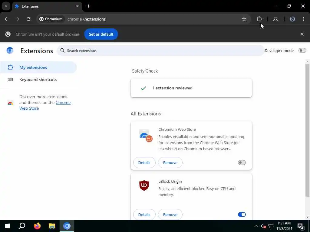The image size is (310, 232).
Task: Open File Explorer from the taskbar
Action: point(52,226)
